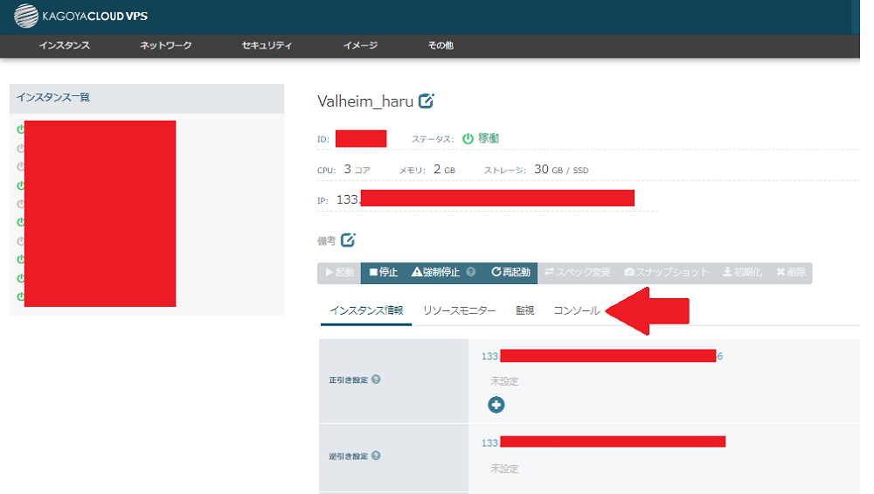Open the その他 menu
The width and height of the screenshot is (874, 494).
(x=440, y=45)
